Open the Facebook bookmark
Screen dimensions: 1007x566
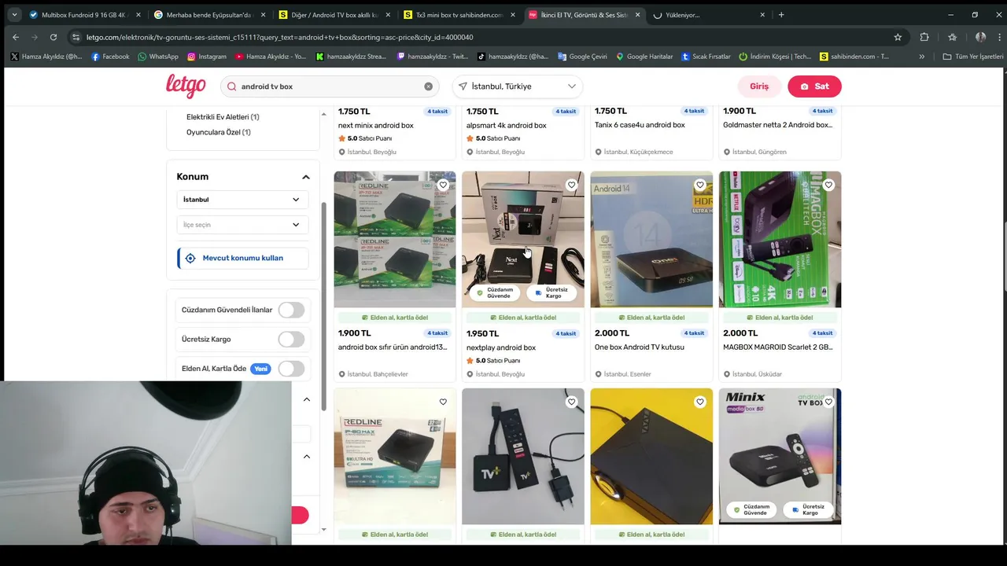tap(110, 57)
